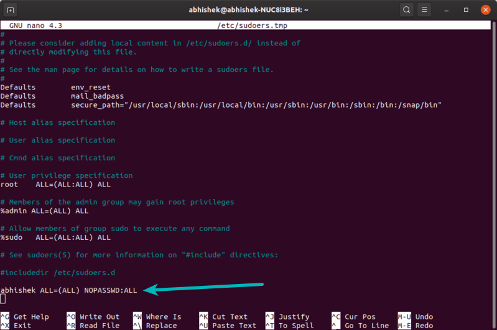Click the secure_path Defaults line

click(220, 105)
